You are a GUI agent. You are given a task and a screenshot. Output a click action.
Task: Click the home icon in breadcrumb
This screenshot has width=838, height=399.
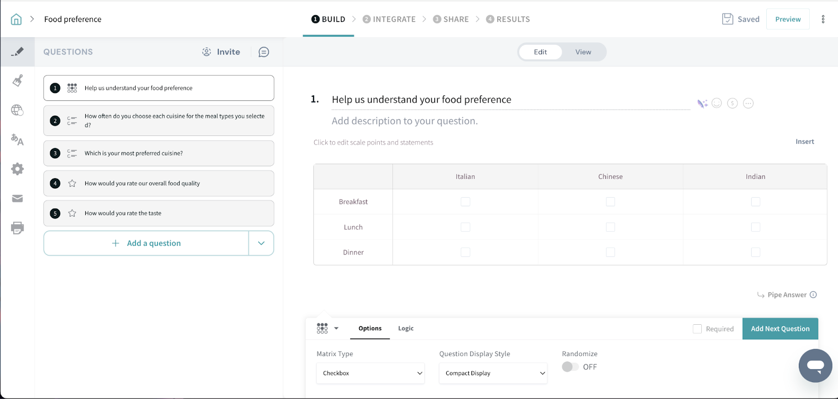point(16,19)
